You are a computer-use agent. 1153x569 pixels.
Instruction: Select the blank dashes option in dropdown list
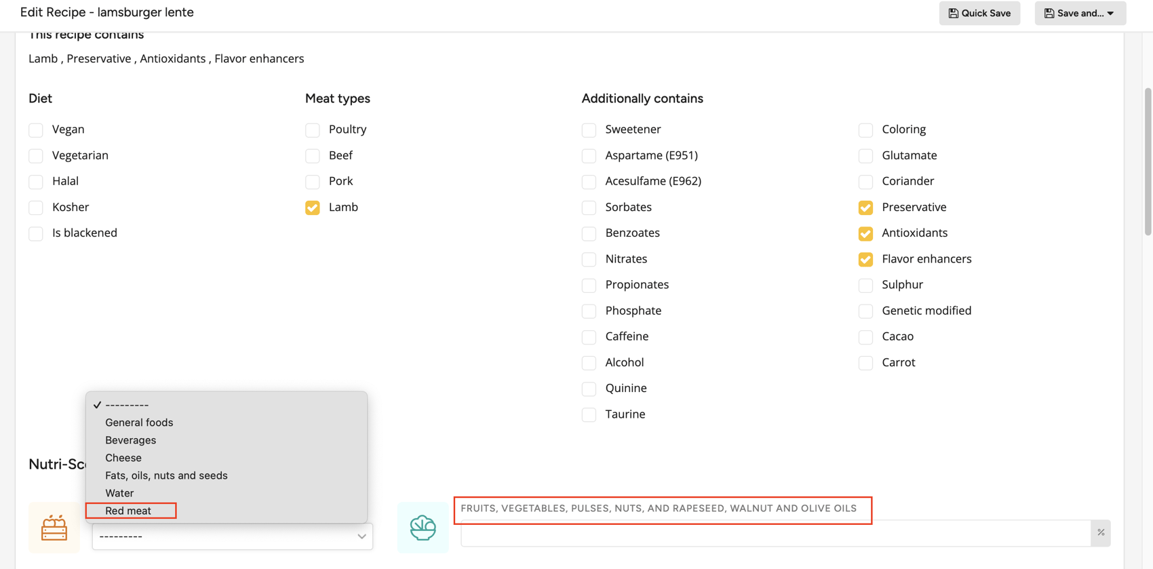pos(227,404)
